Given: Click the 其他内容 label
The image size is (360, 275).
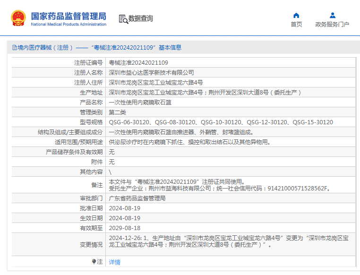Looking at the screenshot, I should pos(91,172).
